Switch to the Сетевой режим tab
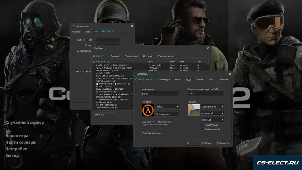 tap(144, 79)
